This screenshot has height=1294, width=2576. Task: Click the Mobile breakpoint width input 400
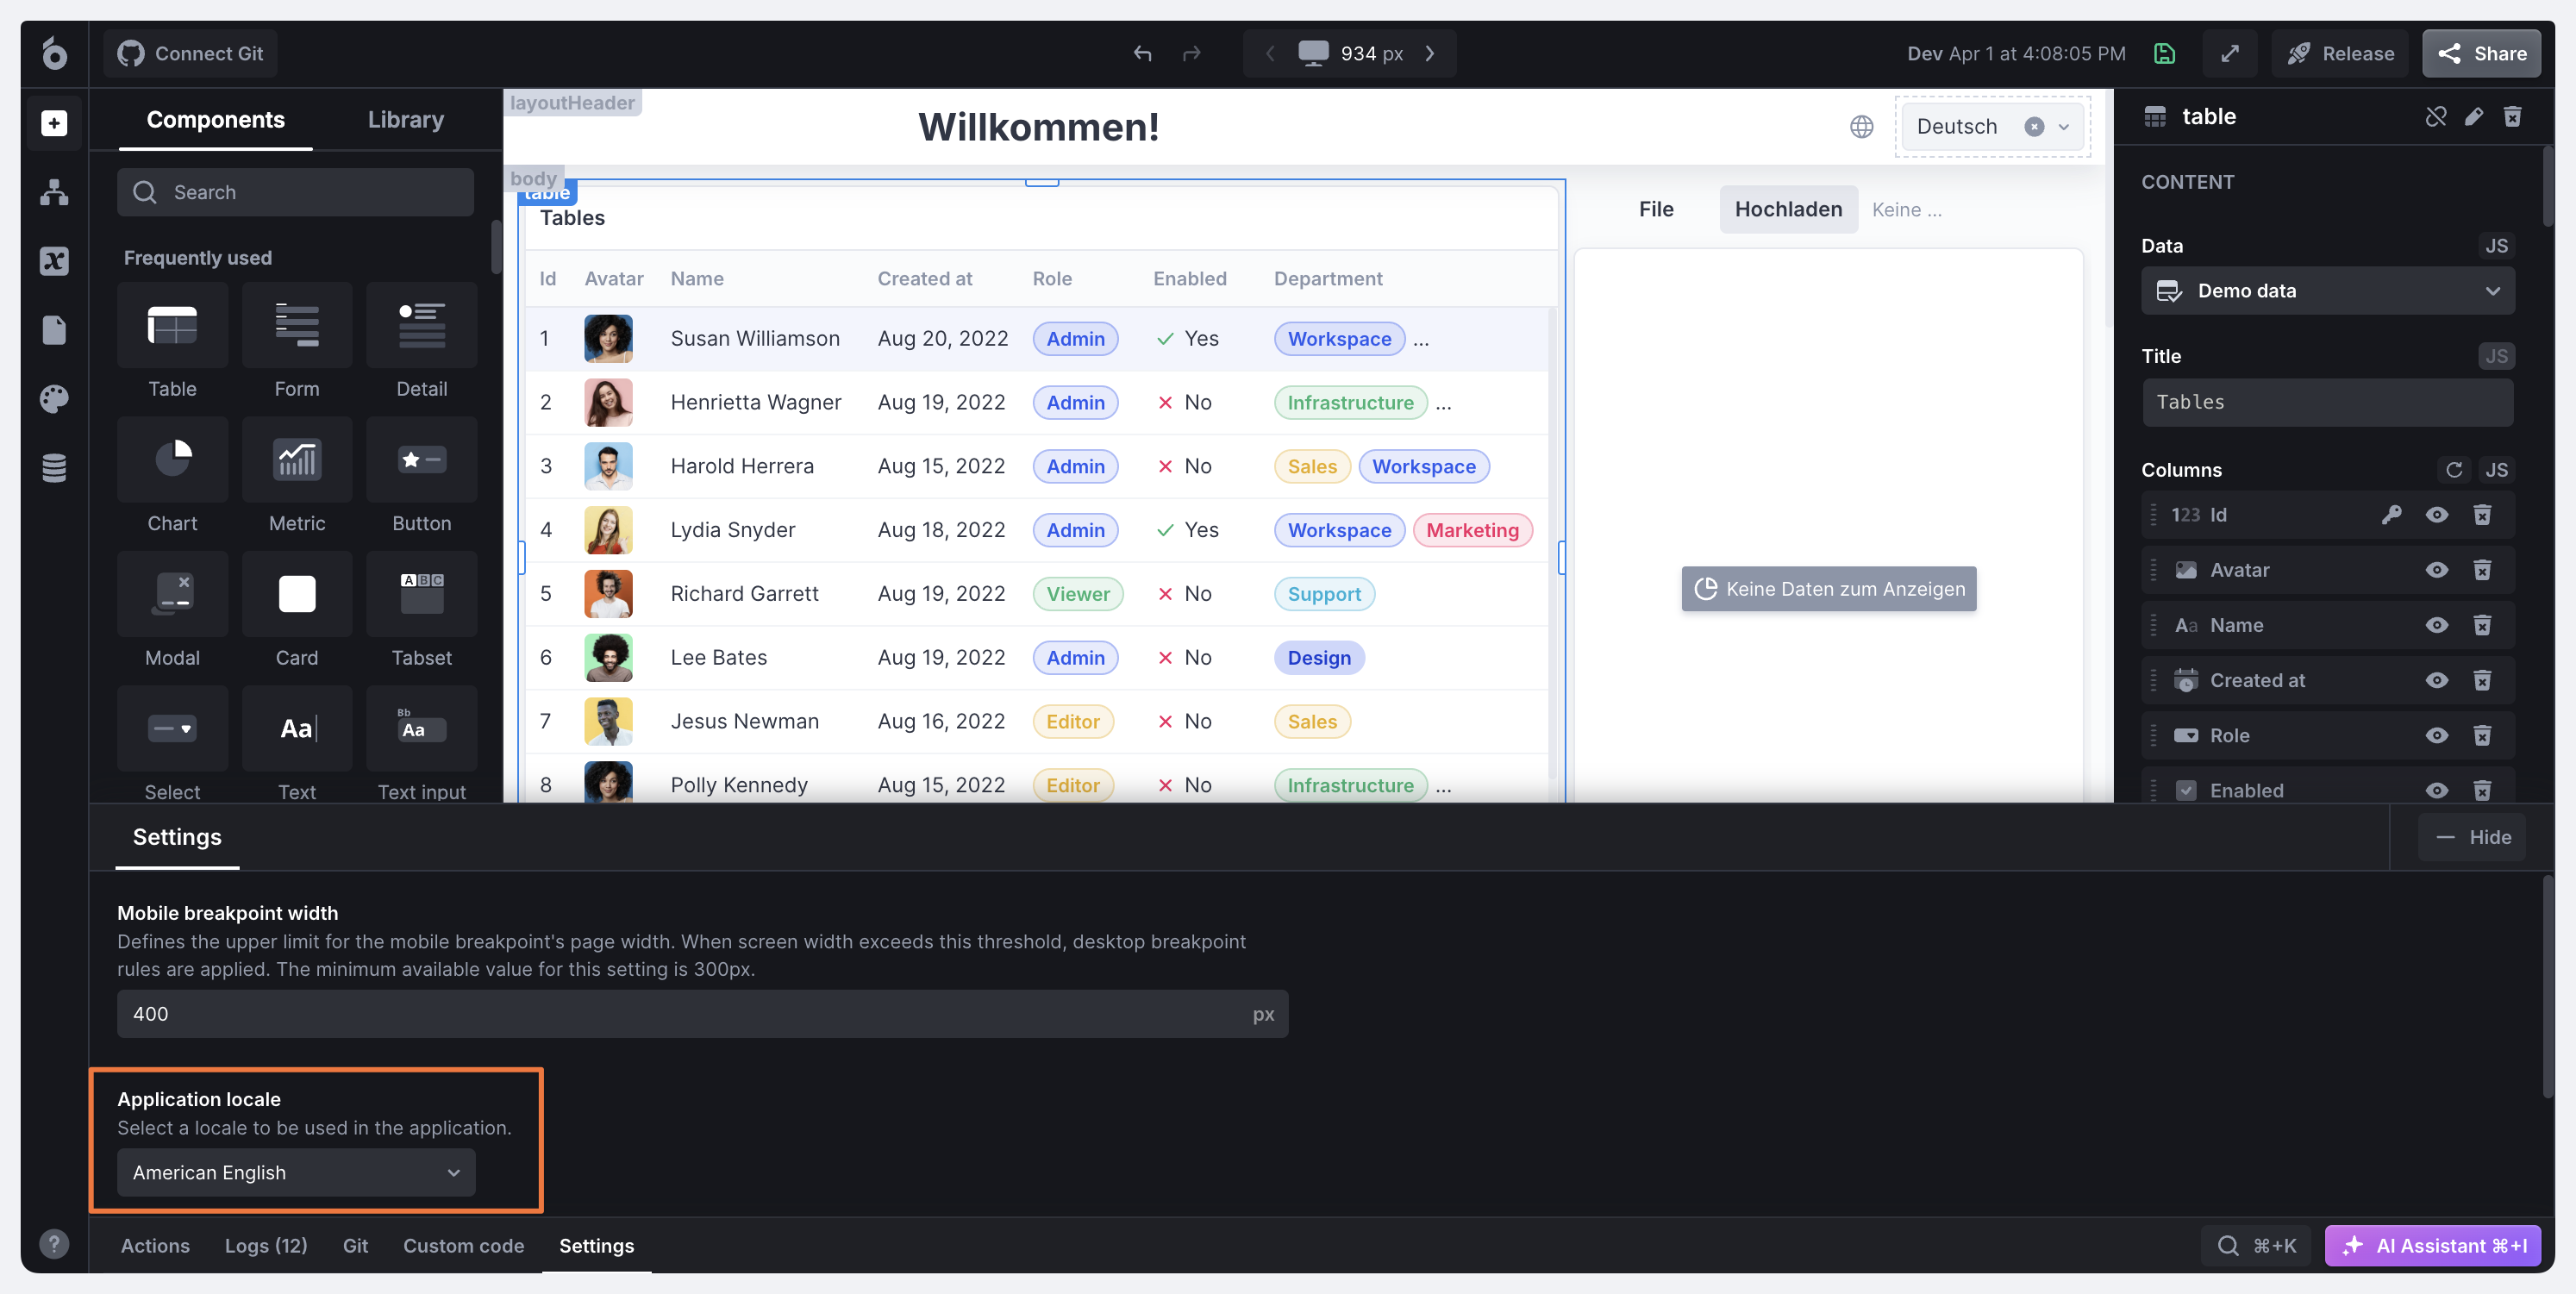click(702, 1013)
